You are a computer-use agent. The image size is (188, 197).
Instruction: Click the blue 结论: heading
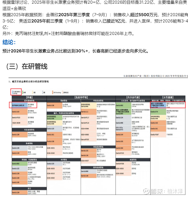click(x=9, y=42)
